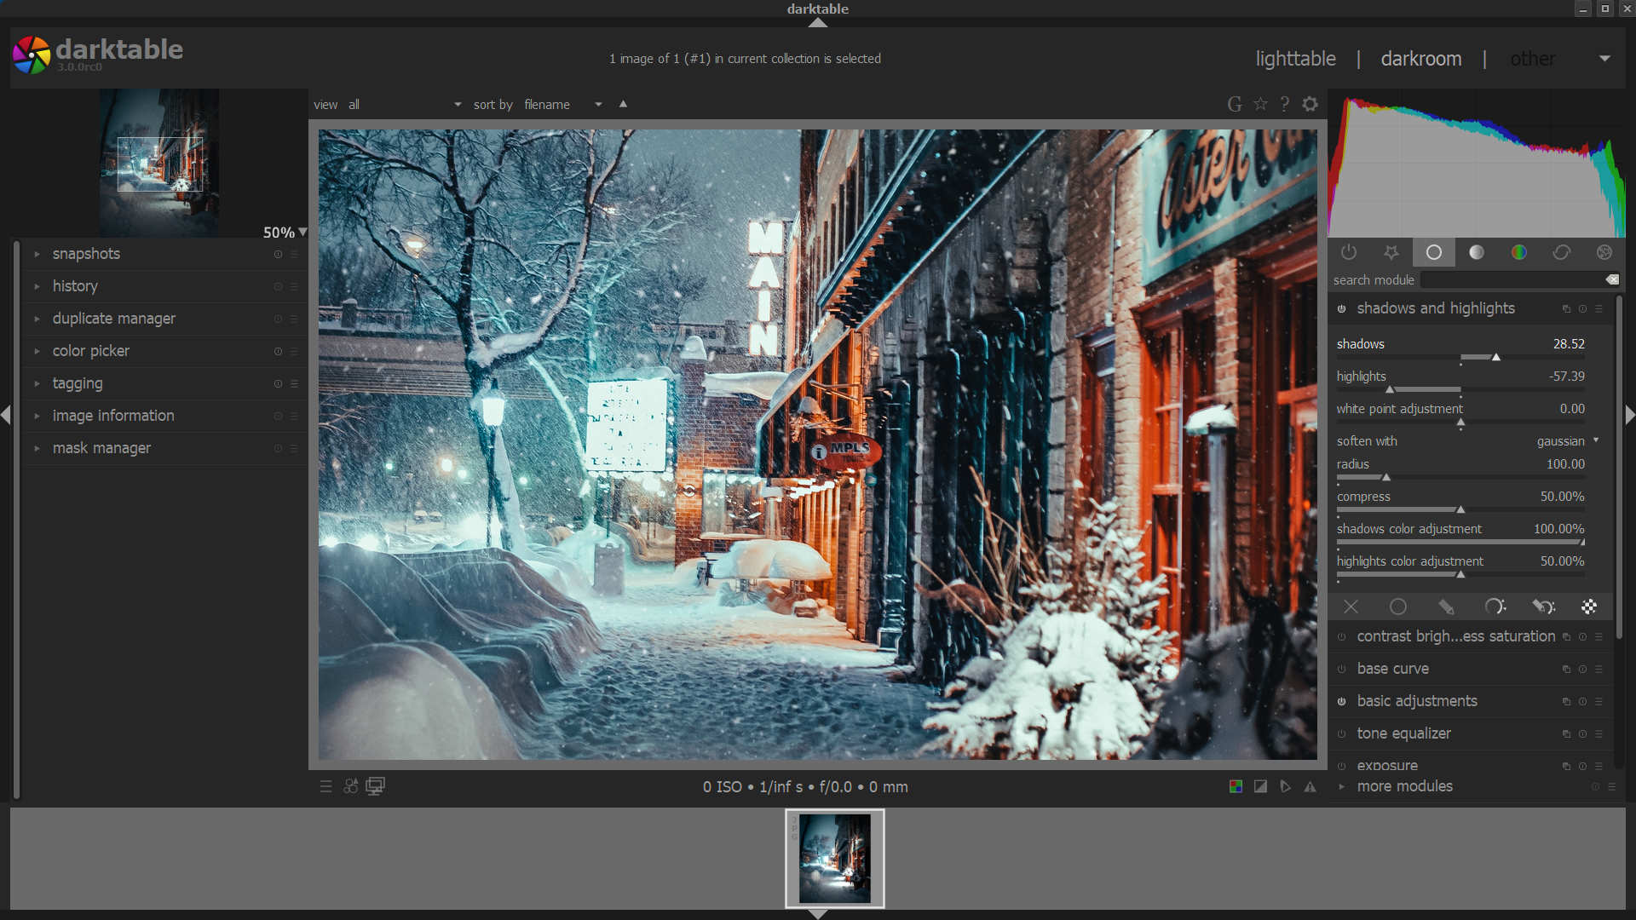Expand the more modules section

pyautogui.click(x=1404, y=786)
